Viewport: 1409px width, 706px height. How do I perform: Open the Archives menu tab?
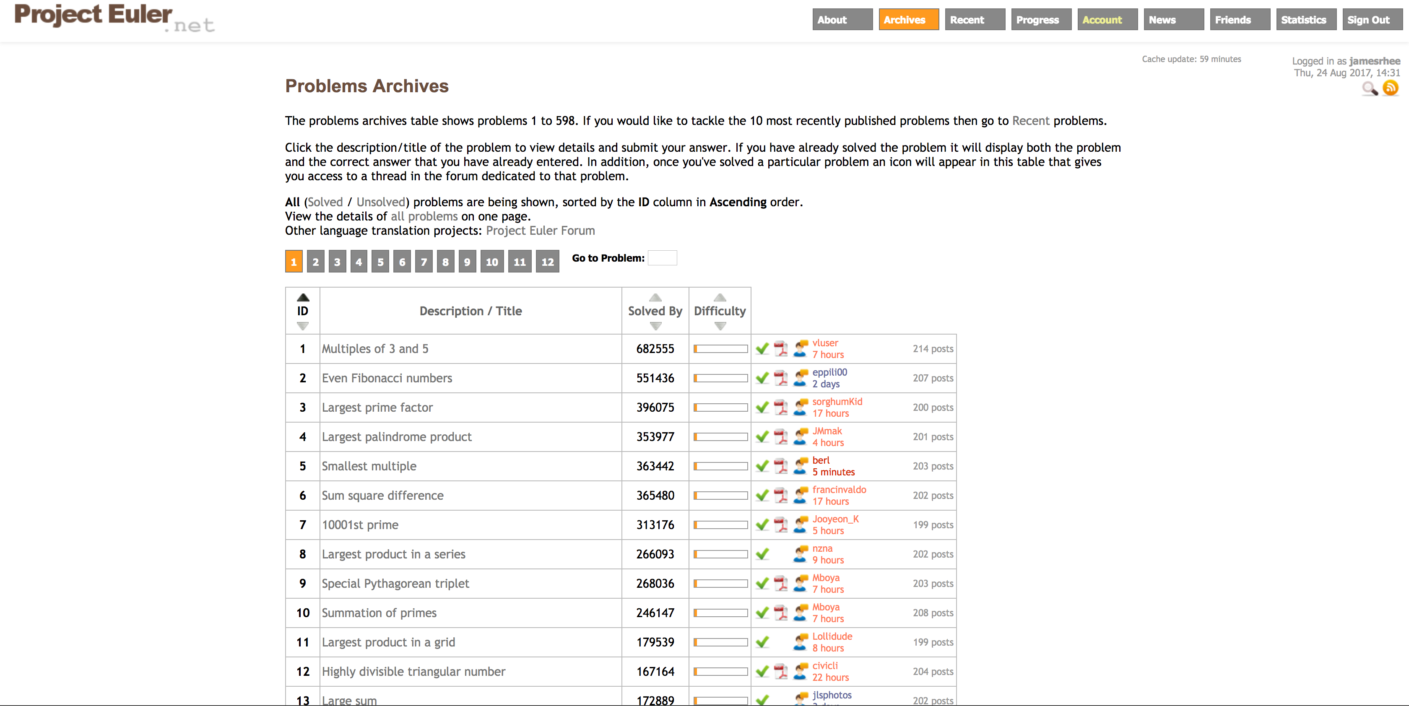909,20
